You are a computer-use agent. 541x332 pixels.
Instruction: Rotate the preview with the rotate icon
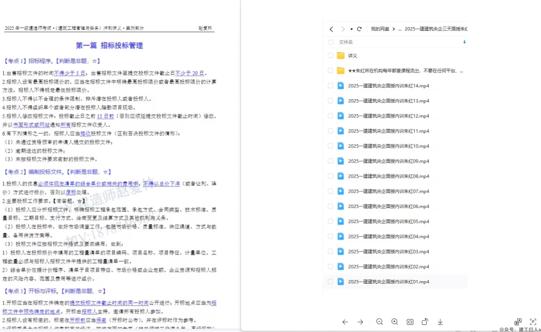point(425,322)
